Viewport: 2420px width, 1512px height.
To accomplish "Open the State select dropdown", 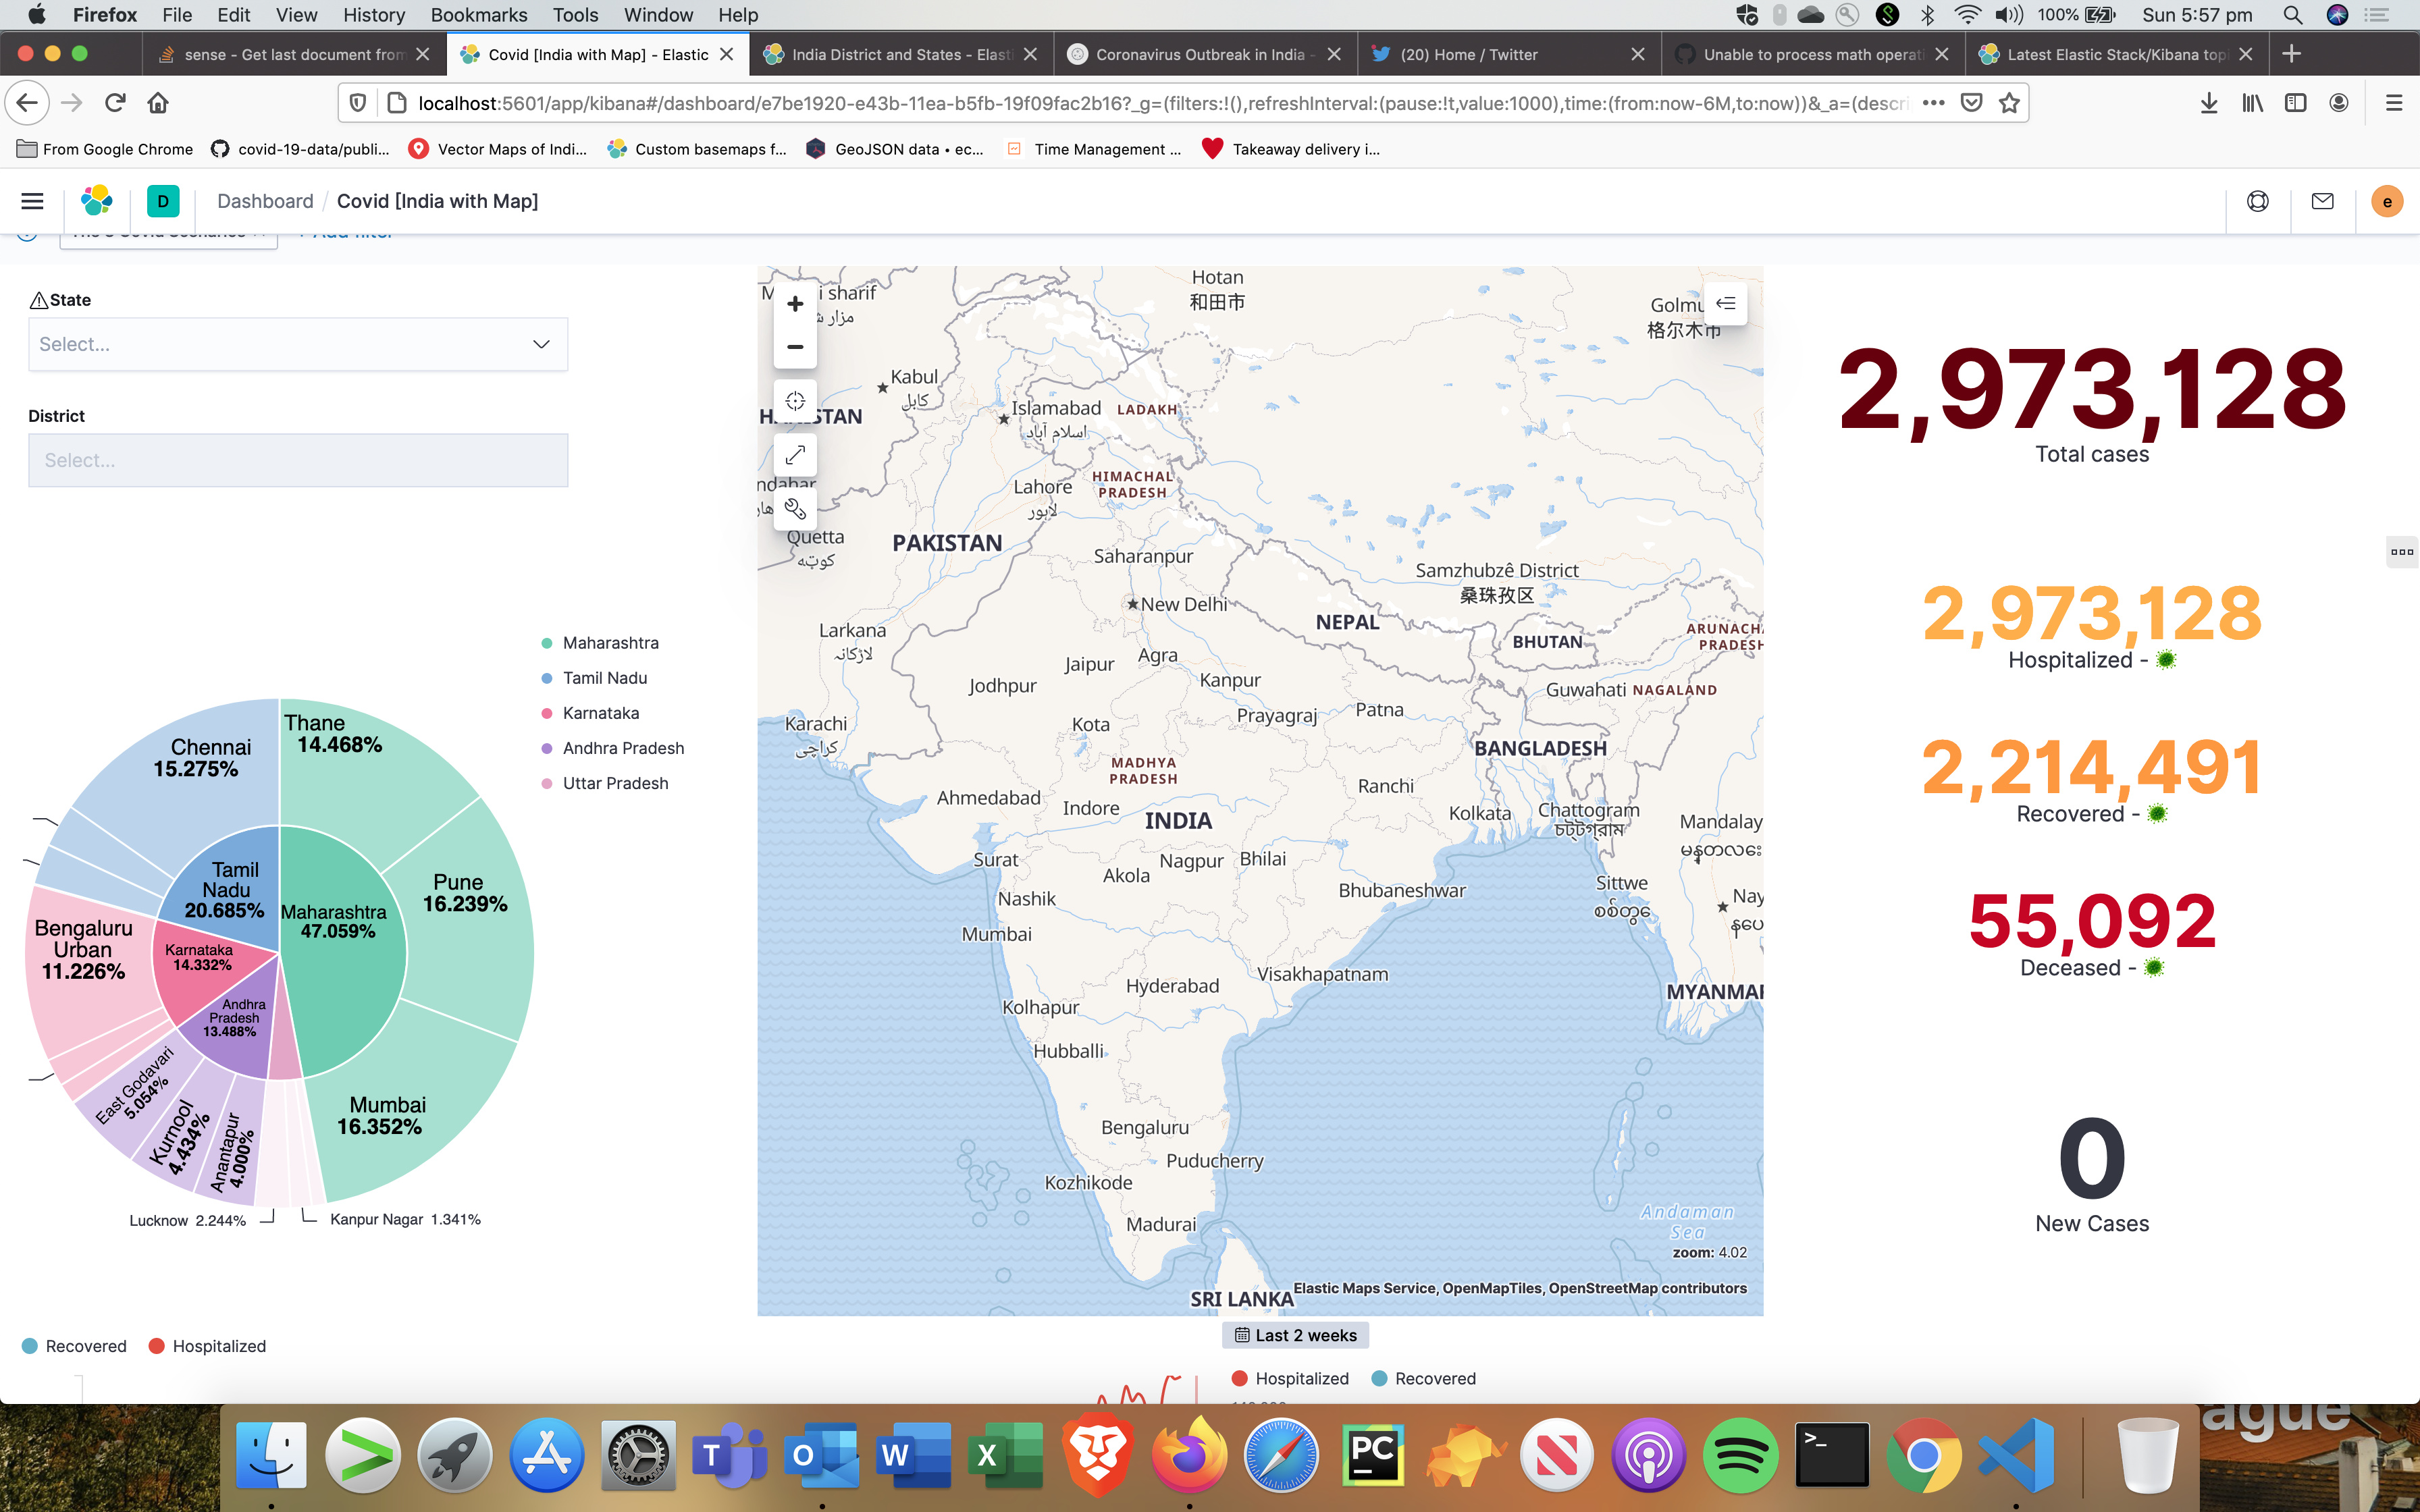I will click(x=298, y=344).
